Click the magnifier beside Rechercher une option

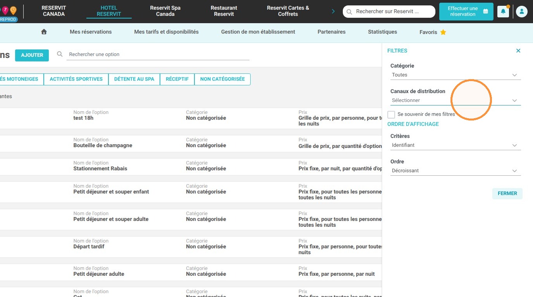point(60,54)
